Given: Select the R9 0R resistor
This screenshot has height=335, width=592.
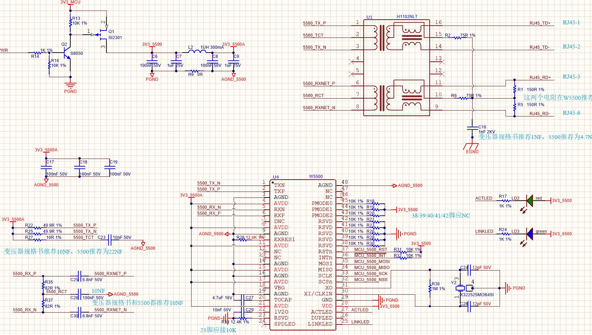Looking at the screenshot, I should coord(194,71).
